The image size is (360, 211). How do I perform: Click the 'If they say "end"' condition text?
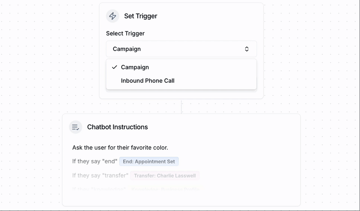(94, 162)
